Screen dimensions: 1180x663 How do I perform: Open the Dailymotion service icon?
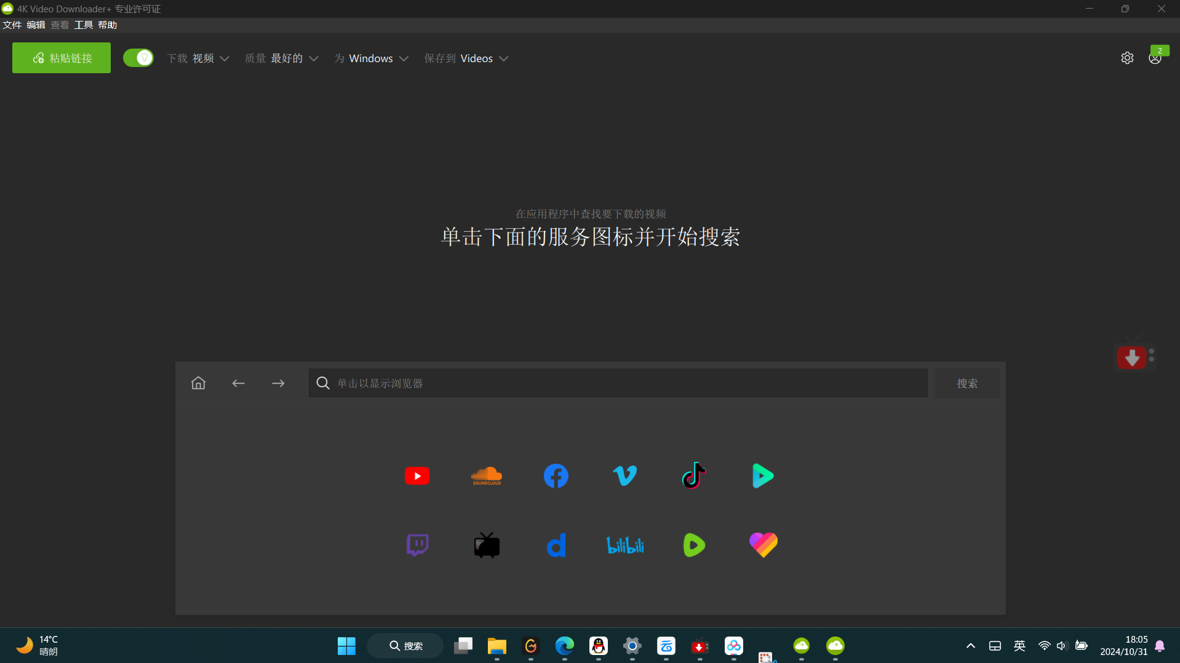pos(556,545)
